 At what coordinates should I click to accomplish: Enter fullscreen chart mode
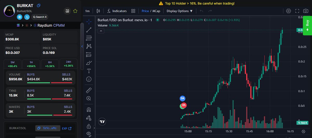pos(297,11)
